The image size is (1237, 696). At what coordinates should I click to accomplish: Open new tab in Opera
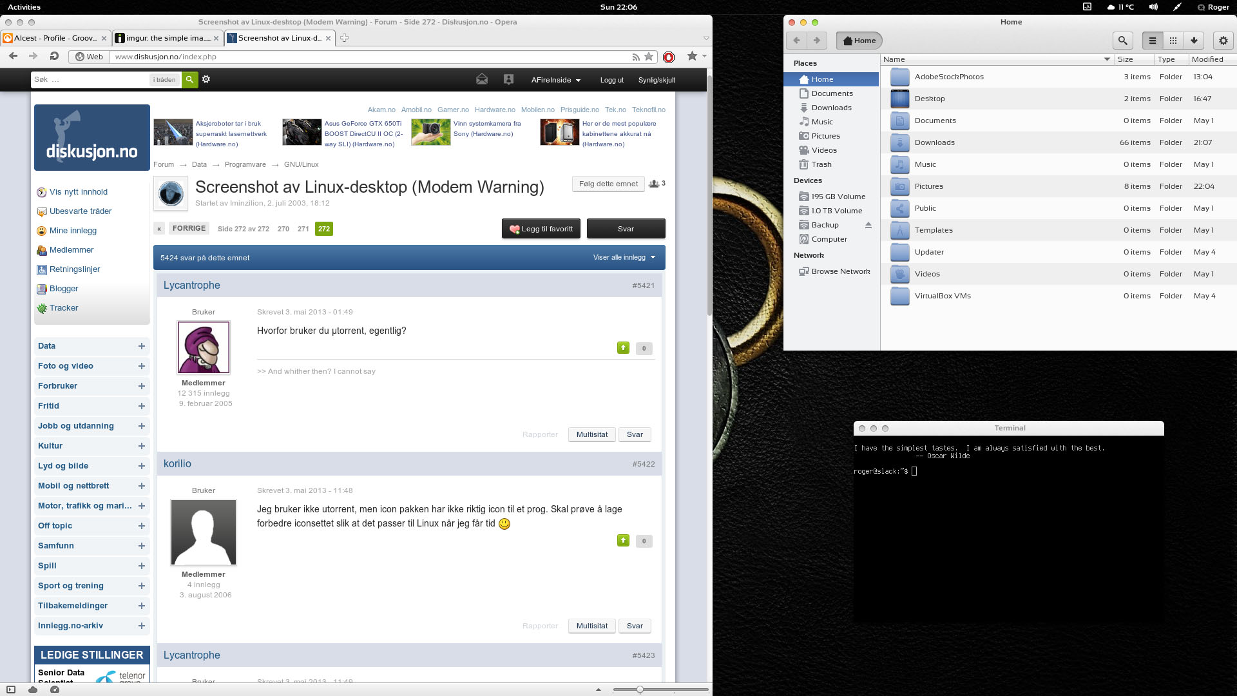pyautogui.click(x=344, y=38)
